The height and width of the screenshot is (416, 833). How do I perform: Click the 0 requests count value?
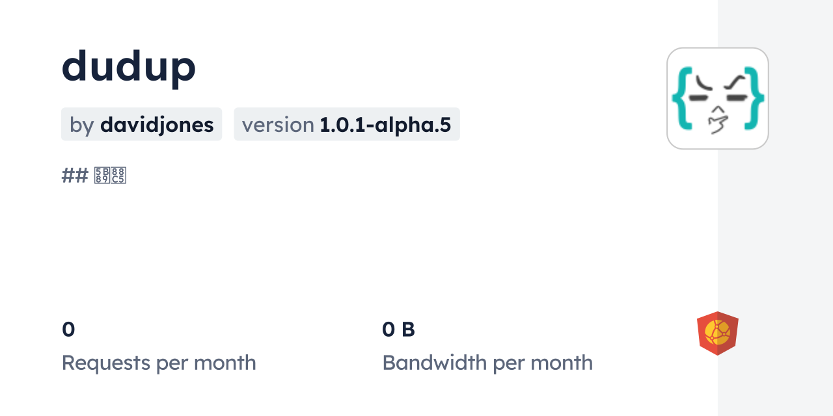point(68,330)
